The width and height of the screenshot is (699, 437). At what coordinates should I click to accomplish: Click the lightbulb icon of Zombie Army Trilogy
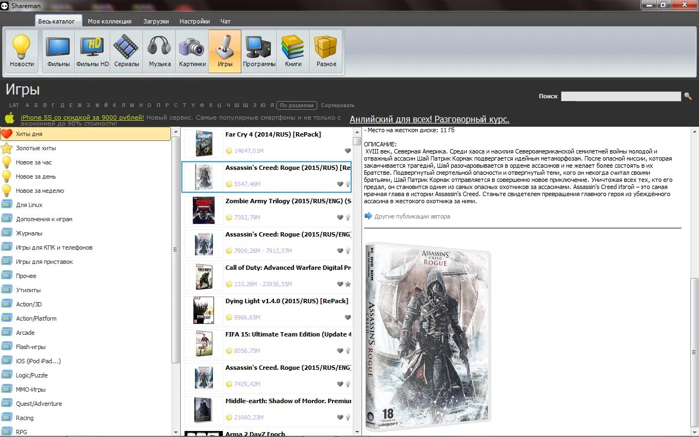click(348, 217)
